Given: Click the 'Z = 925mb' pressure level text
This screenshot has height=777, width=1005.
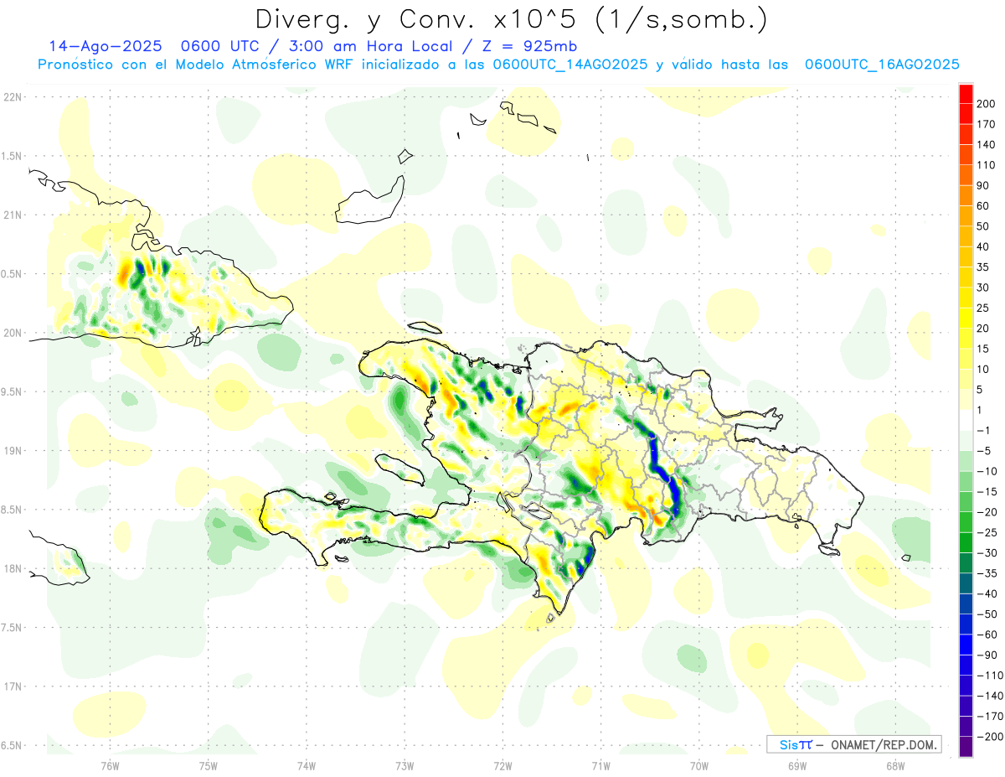Looking at the screenshot, I should (528, 46).
